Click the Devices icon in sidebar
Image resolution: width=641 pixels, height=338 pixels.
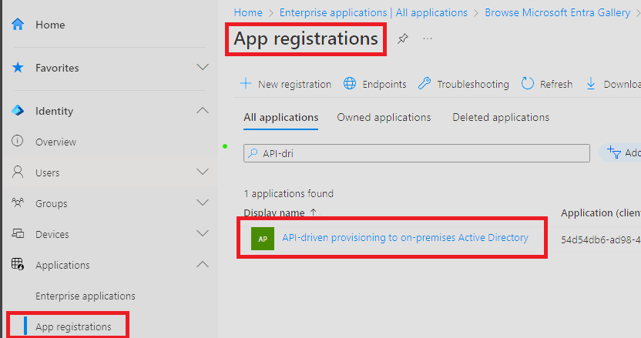18,234
